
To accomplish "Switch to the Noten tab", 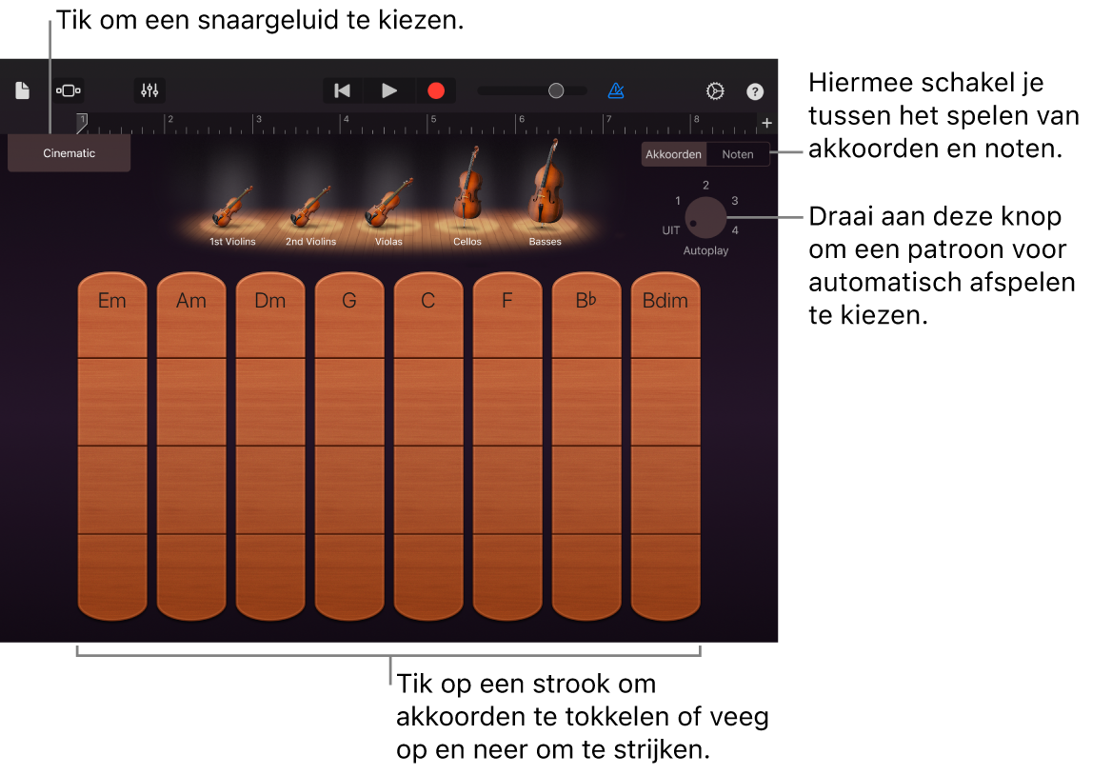I will (738, 153).
